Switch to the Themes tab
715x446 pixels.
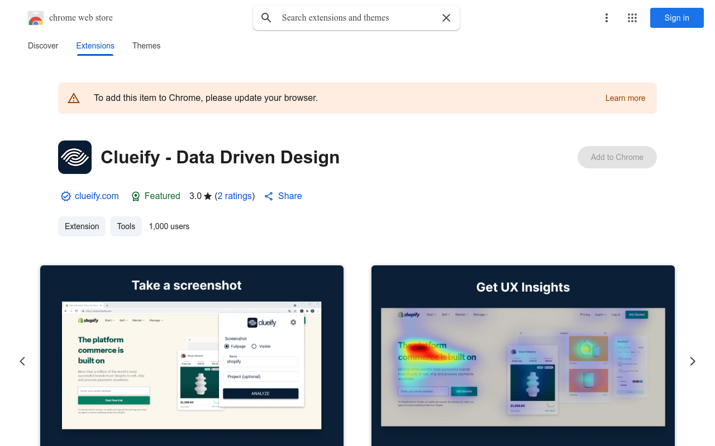coord(146,46)
